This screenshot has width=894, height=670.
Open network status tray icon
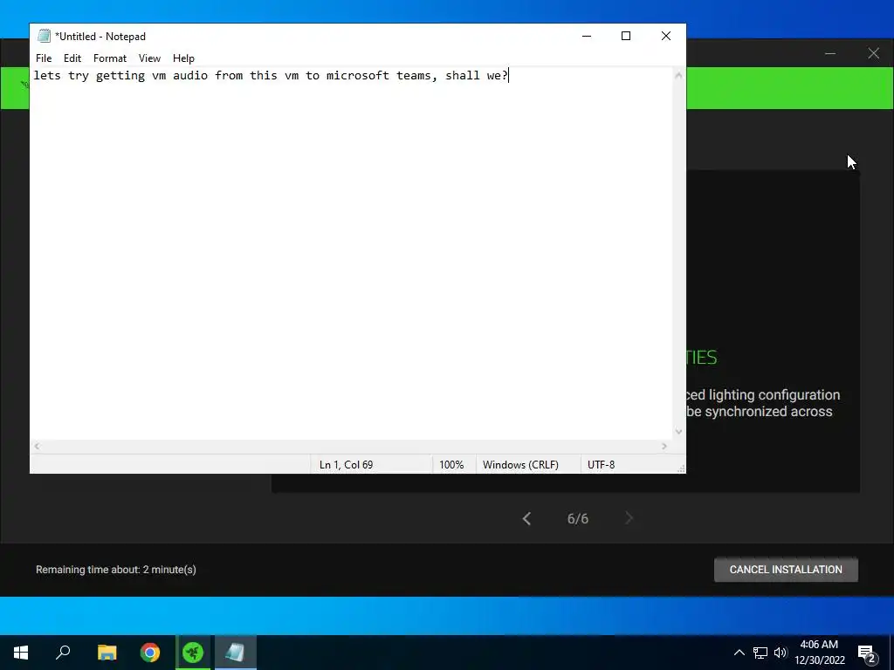click(x=760, y=653)
